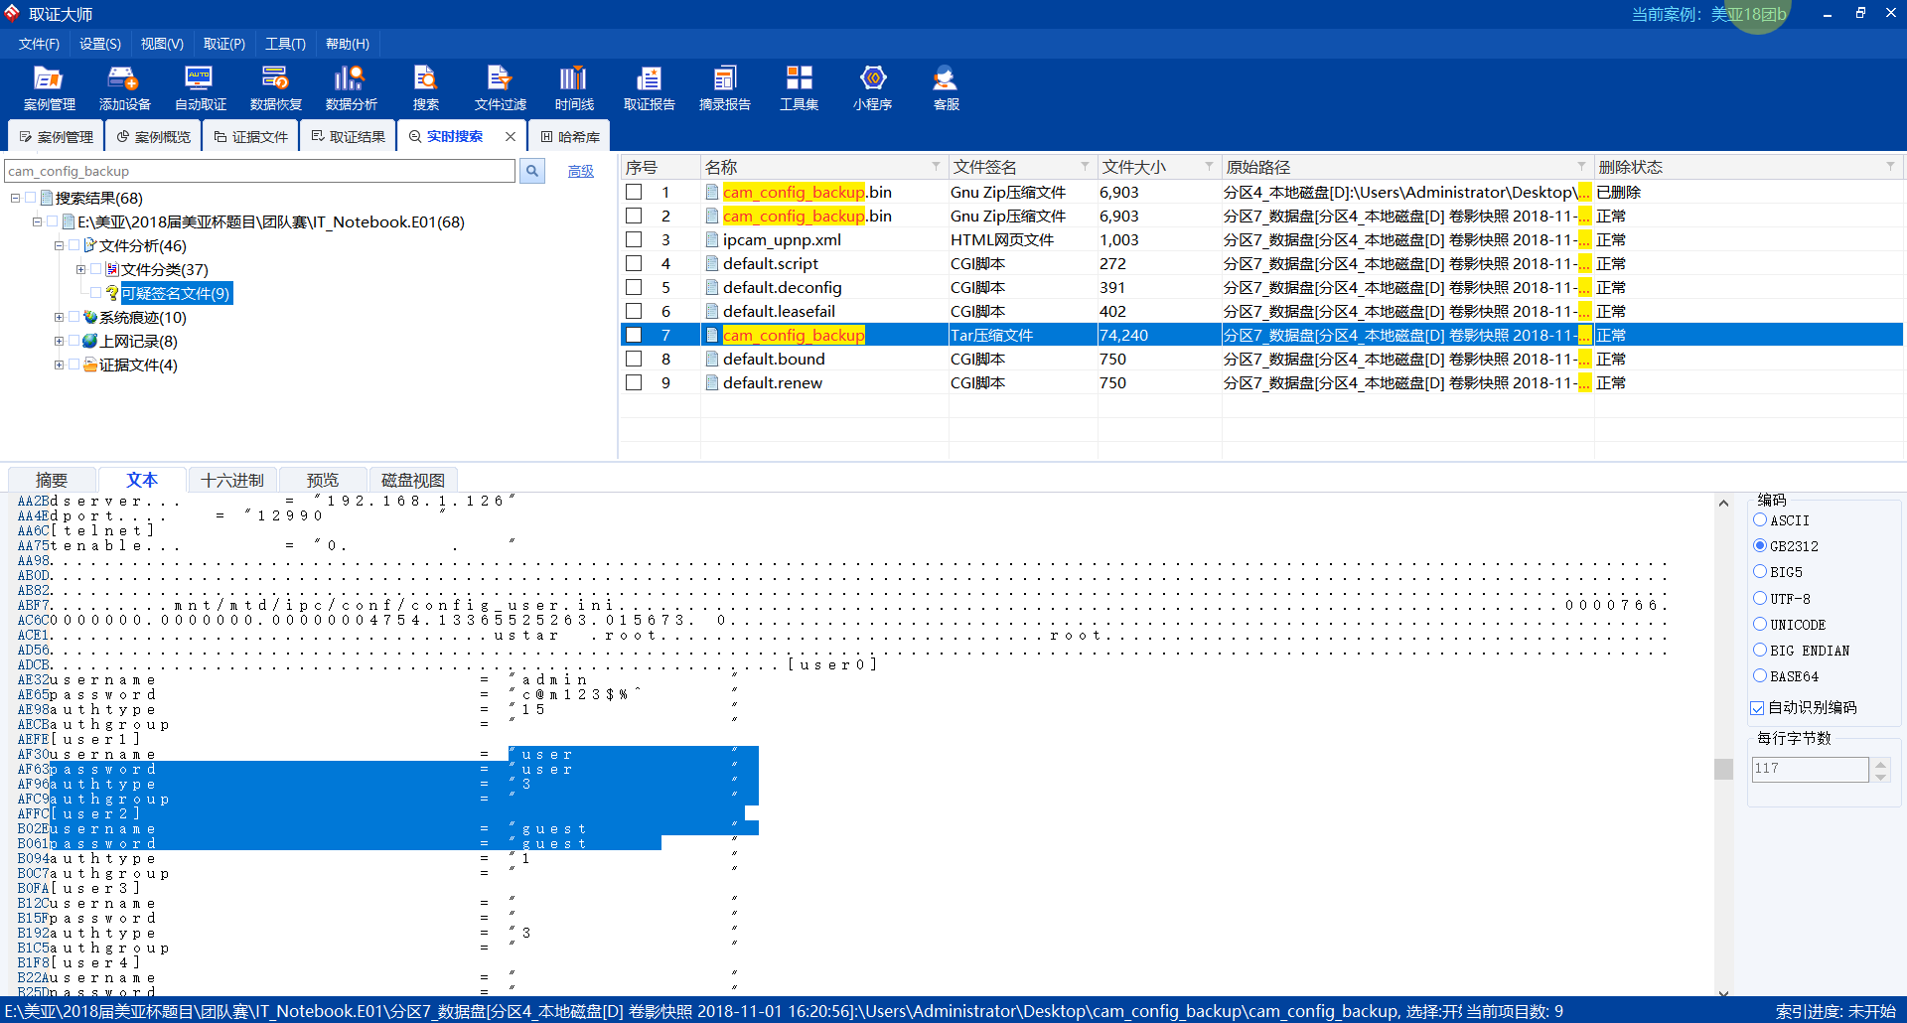Select UTF-8 encoding radio button
The height and width of the screenshot is (1023, 1907).
[1760, 598]
